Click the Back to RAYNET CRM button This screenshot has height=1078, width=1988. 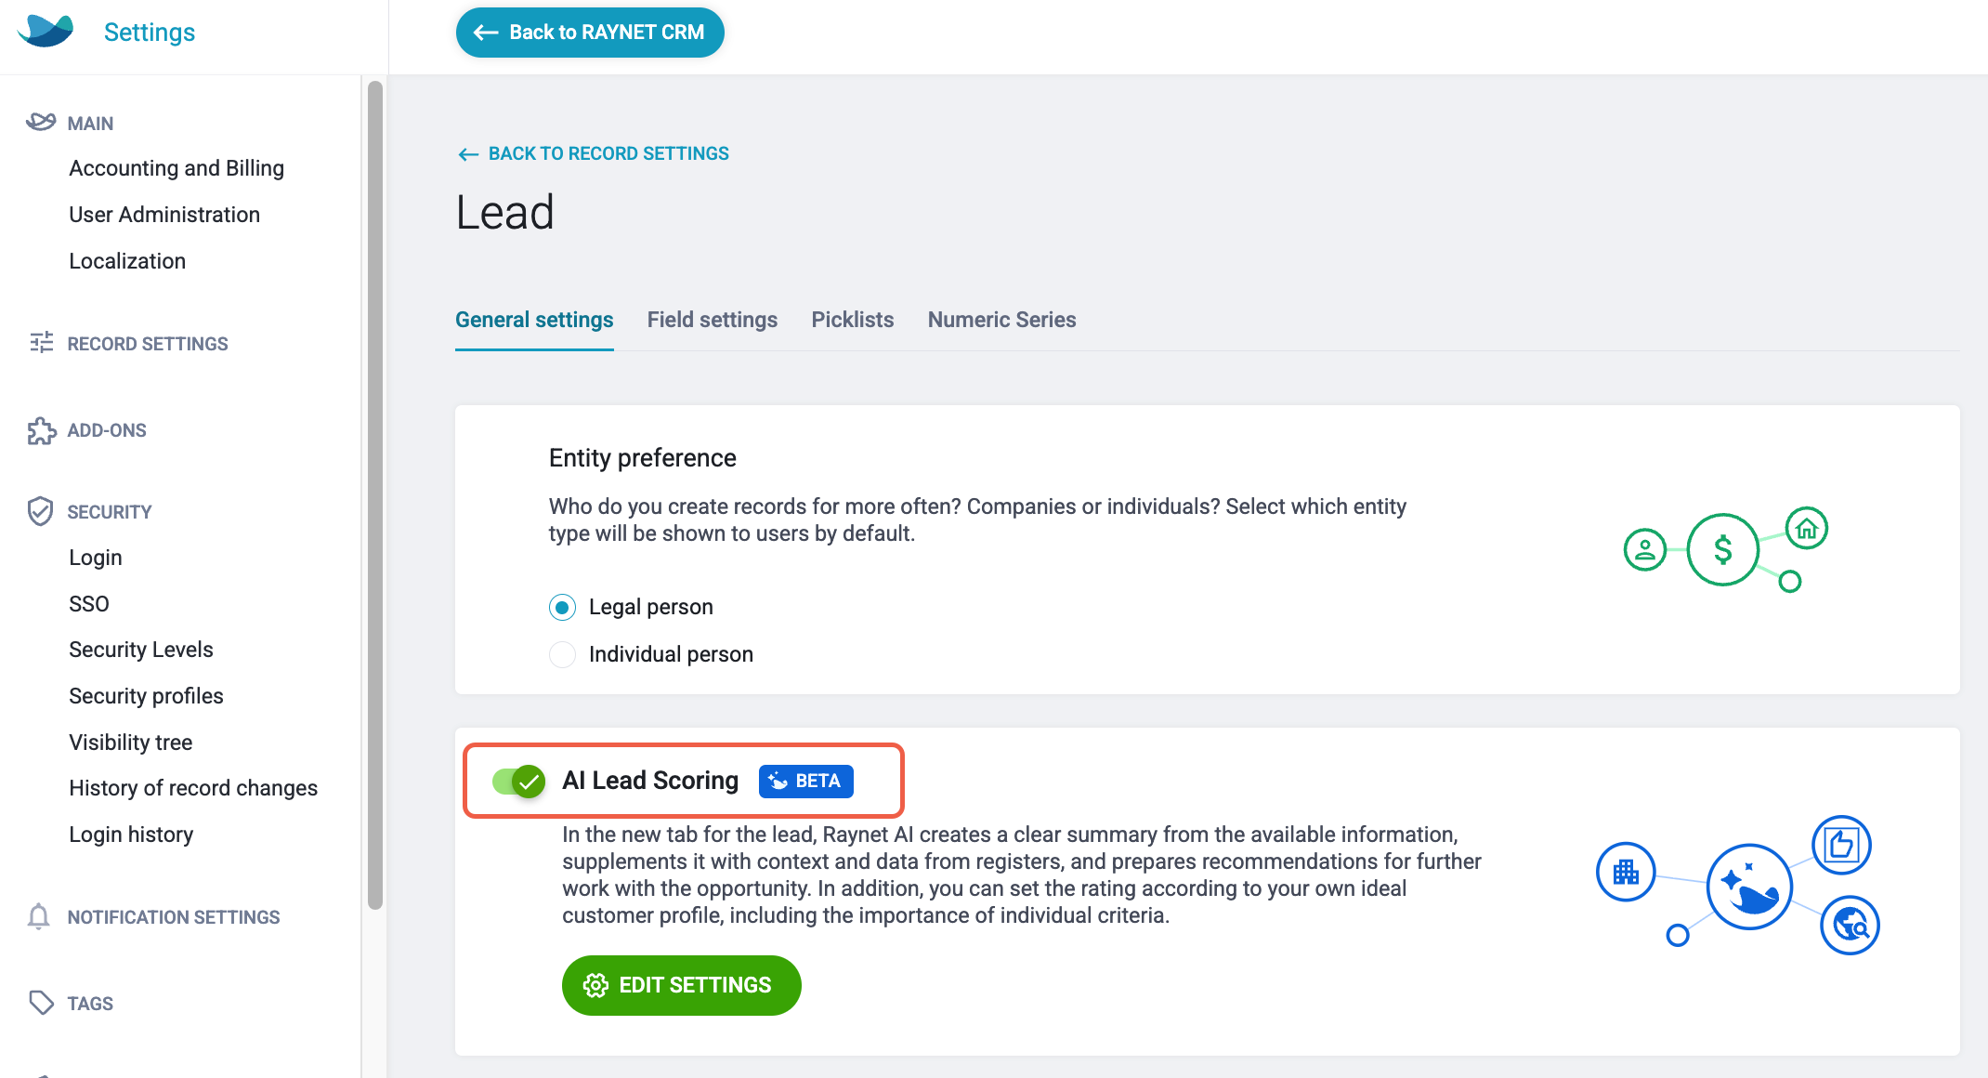pyautogui.click(x=590, y=33)
